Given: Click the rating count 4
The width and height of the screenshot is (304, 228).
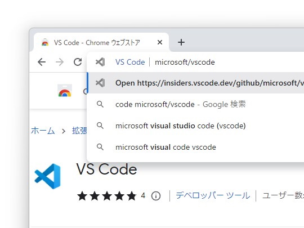Looking at the screenshot, I should click(x=143, y=195).
